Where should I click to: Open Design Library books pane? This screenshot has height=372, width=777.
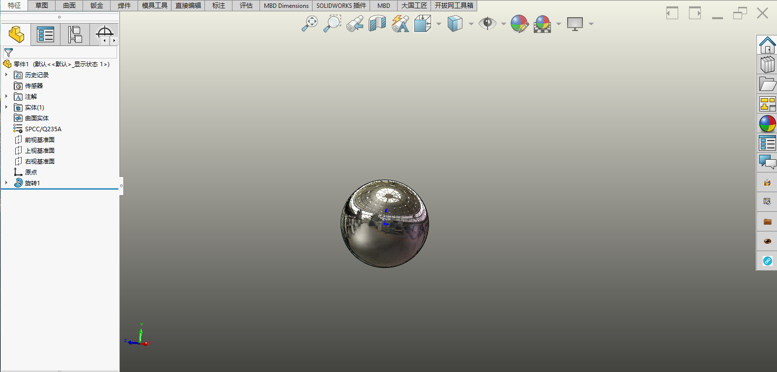767,65
